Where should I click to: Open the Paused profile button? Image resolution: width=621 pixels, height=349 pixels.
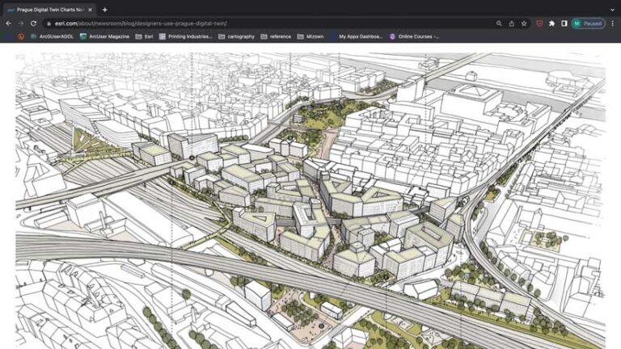click(588, 23)
